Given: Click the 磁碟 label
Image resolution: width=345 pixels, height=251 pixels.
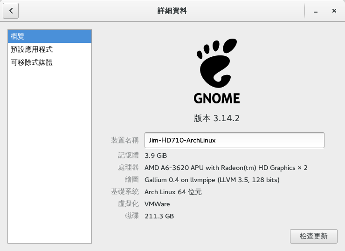Looking at the screenshot, I should tap(131, 216).
